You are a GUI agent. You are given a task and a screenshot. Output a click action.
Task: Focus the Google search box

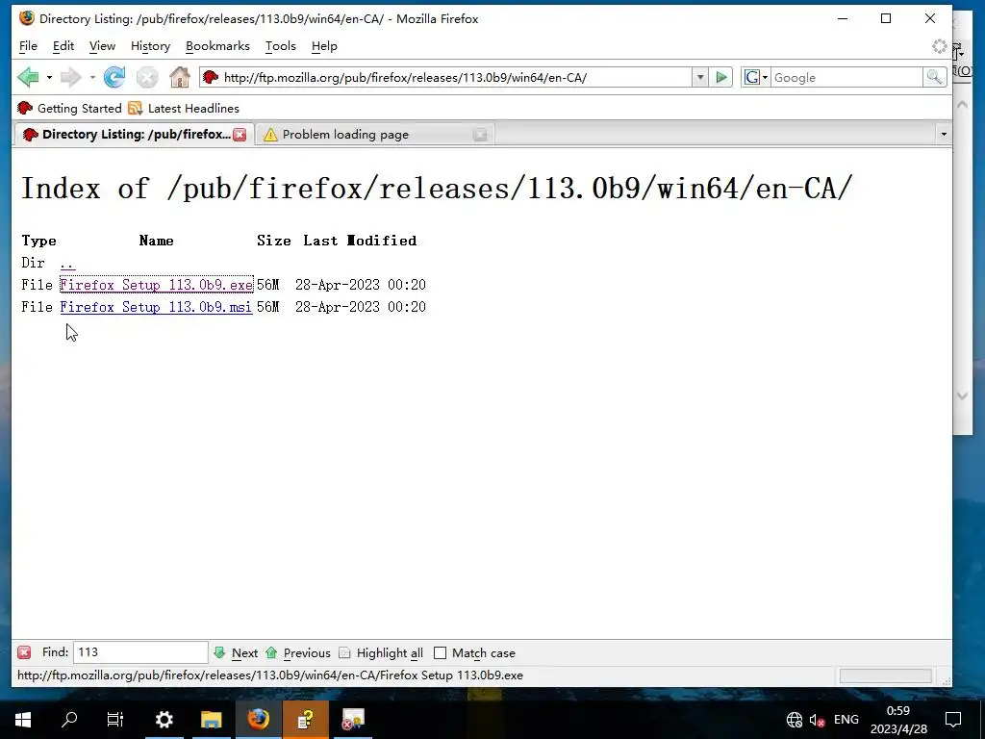click(846, 77)
